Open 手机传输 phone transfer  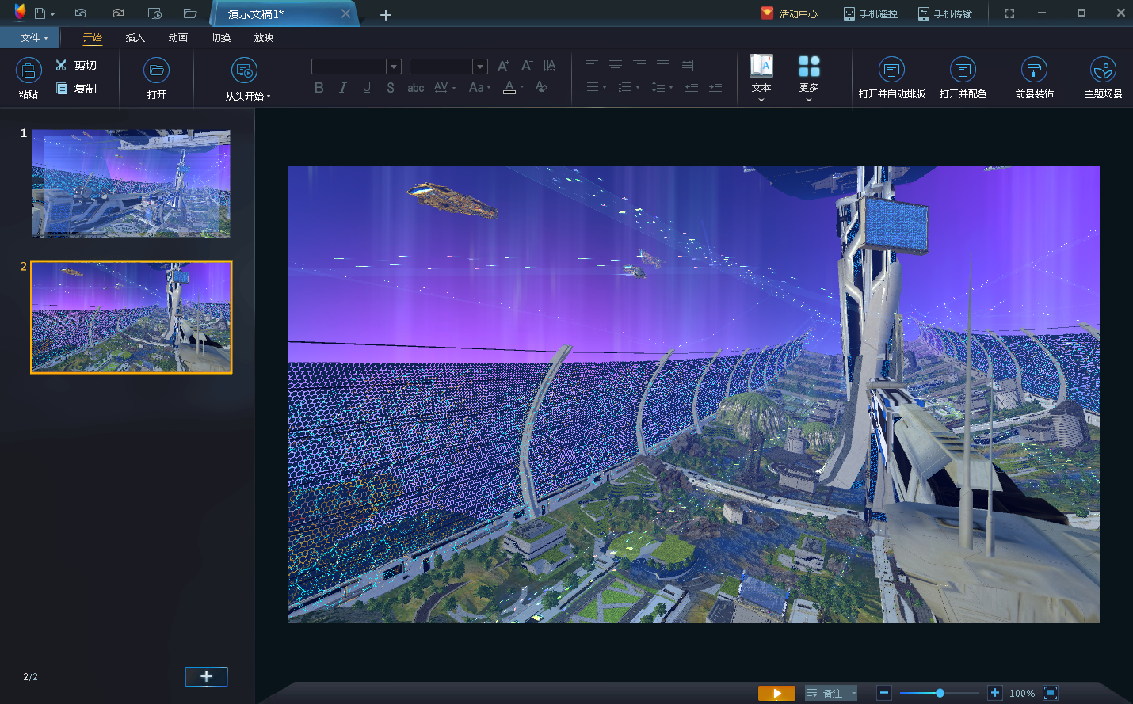pyautogui.click(x=944, y=13)
